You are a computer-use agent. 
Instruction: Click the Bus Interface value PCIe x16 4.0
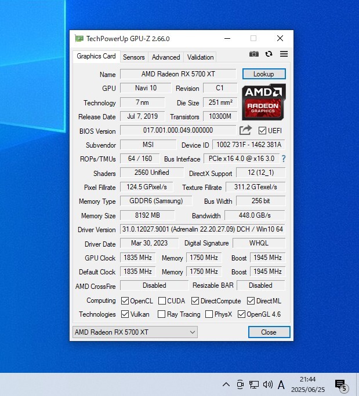pyautogui.click(x=242, y=159)
